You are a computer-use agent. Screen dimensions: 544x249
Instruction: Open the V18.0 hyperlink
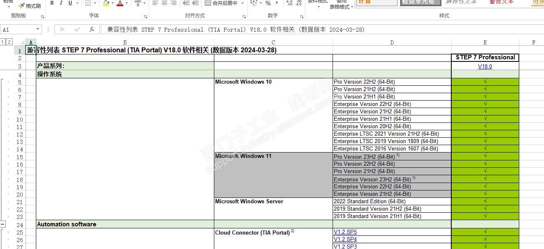coord(485,66)
